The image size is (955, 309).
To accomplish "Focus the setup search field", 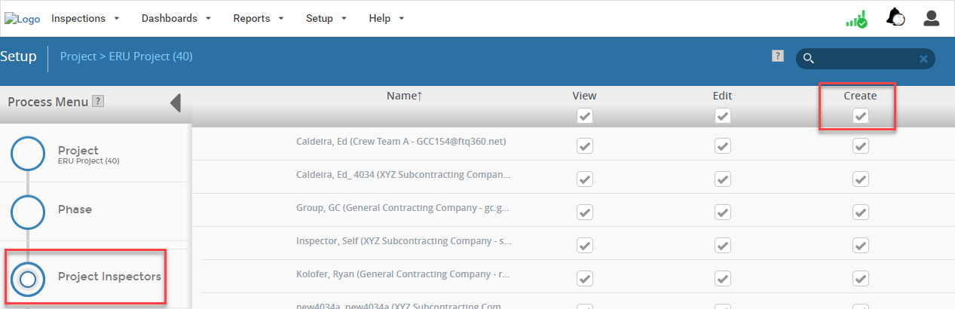I will (x=865, y=59).
